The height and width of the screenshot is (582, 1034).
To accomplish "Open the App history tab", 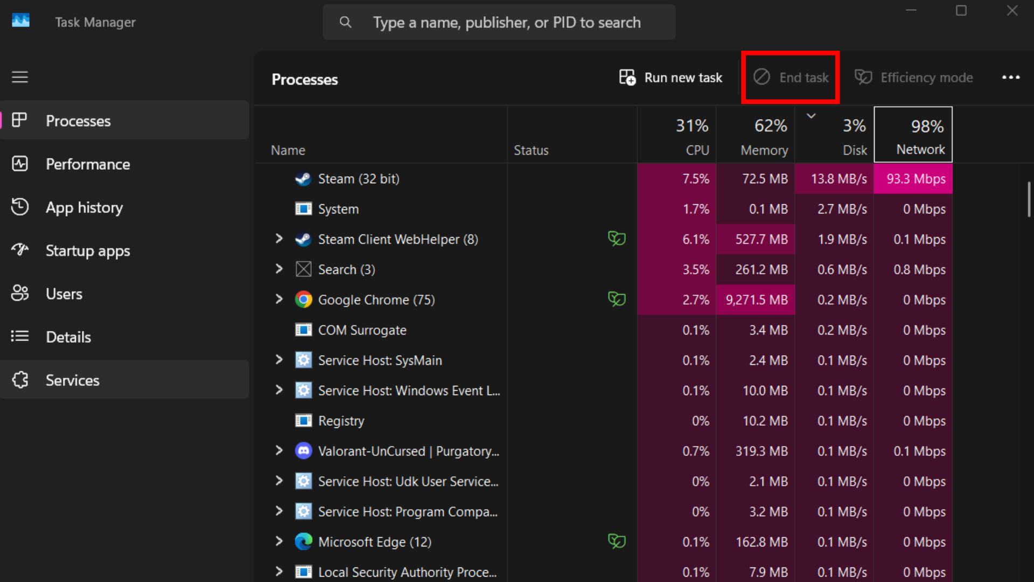I will (124, 207).
